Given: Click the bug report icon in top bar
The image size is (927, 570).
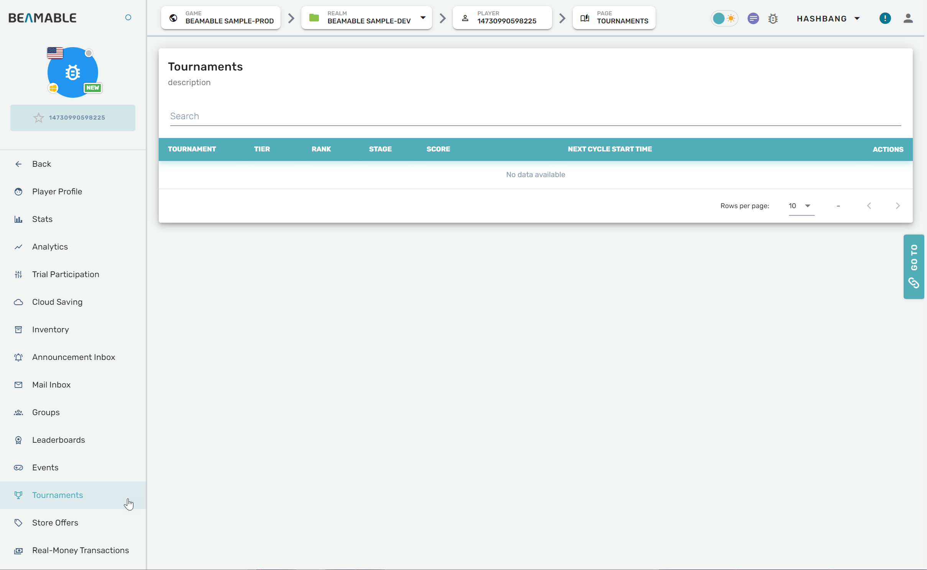Looking at the screenshot, I should coord(773,18).
